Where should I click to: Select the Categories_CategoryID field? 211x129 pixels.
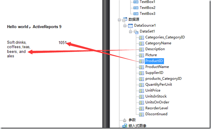coord(165,37)
